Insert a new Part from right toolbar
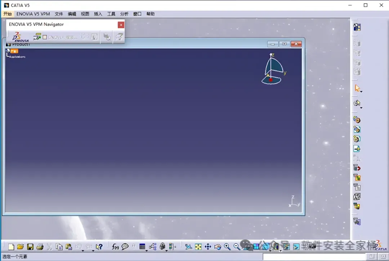 (357, 139)
